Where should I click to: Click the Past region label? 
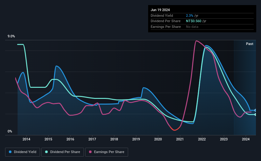pos(250,44)
